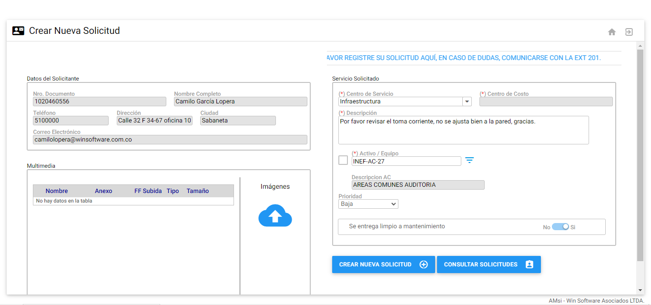Click the Centro de Servicio input showing Infraestructura
651x305 pixels.
(400, 102)
